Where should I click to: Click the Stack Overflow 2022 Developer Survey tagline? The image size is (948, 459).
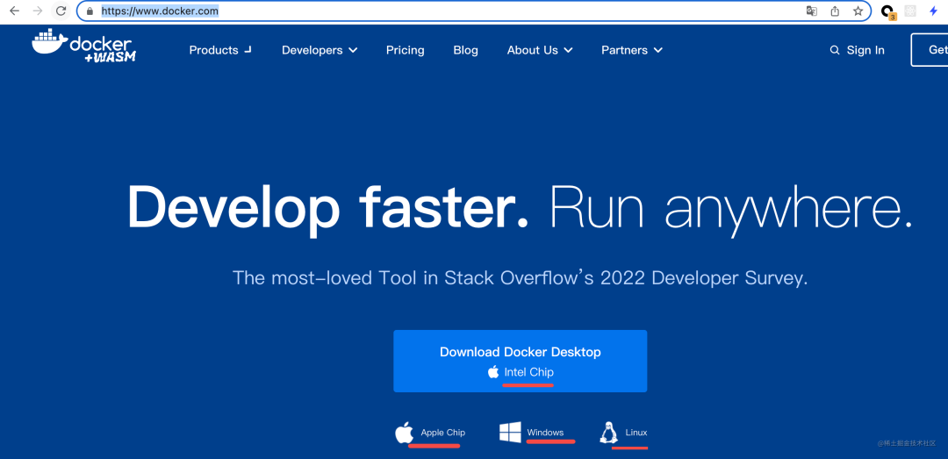pos(520,277)
